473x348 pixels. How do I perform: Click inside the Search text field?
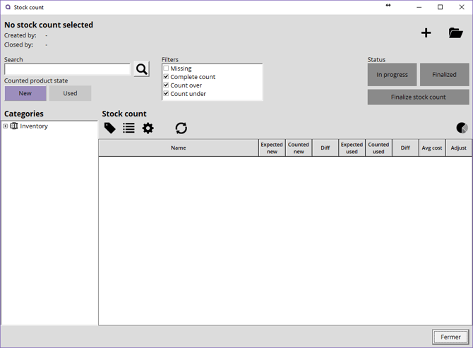(67, 69)
